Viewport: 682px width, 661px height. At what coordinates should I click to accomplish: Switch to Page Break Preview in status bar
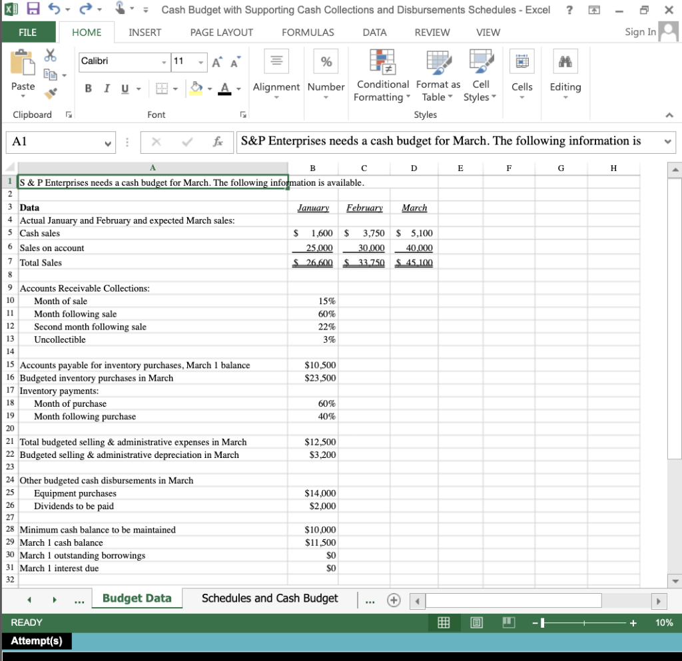tap(508, 623)
